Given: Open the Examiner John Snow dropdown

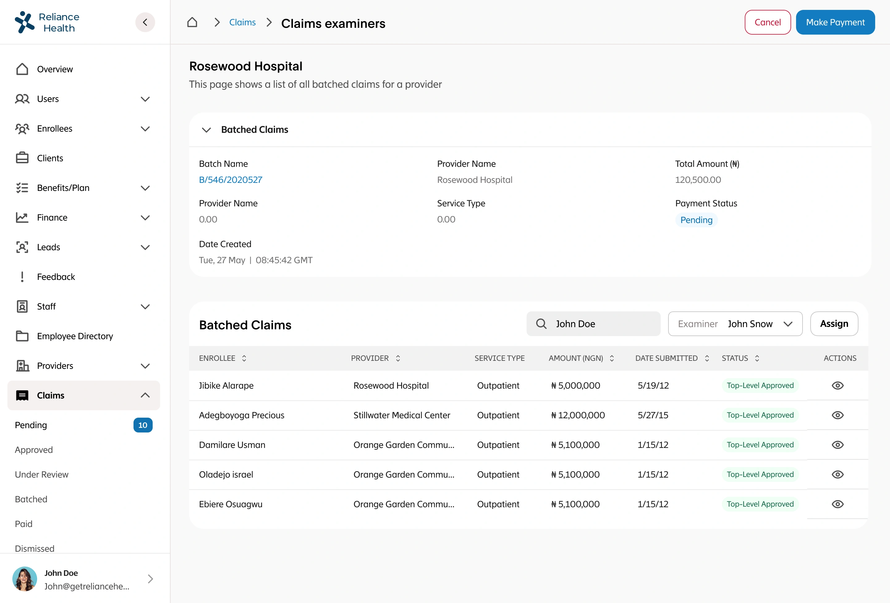Looking at the screenshot, I should pos(735,324).
